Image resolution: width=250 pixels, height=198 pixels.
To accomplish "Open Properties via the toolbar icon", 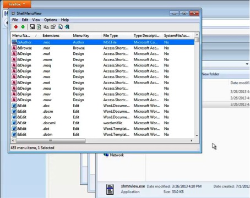I will click(53, 27).
